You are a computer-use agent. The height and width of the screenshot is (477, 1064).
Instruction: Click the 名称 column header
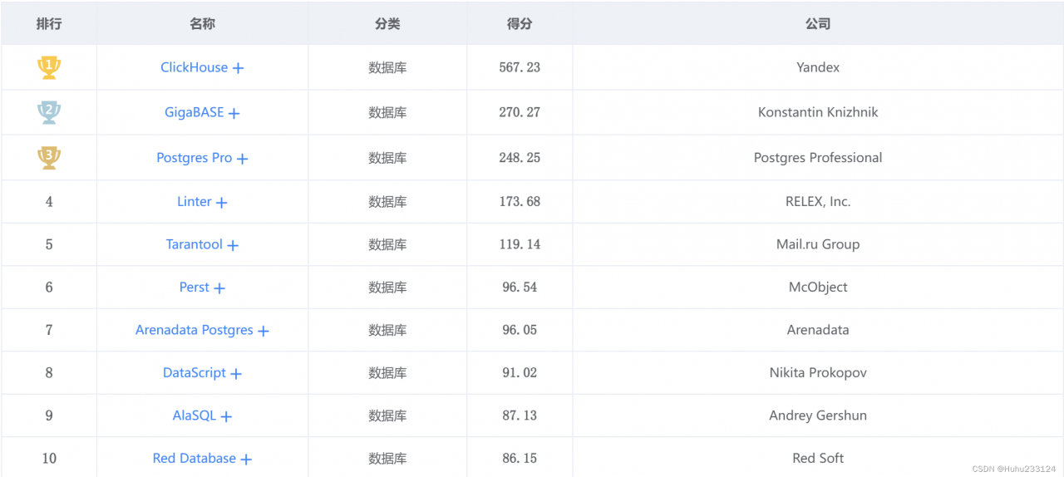coord(202,24)
